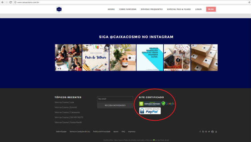The height and width of the screenshot is (142, 251).
Task: Bookmark this page with the star icon
Action: [249, 2]
